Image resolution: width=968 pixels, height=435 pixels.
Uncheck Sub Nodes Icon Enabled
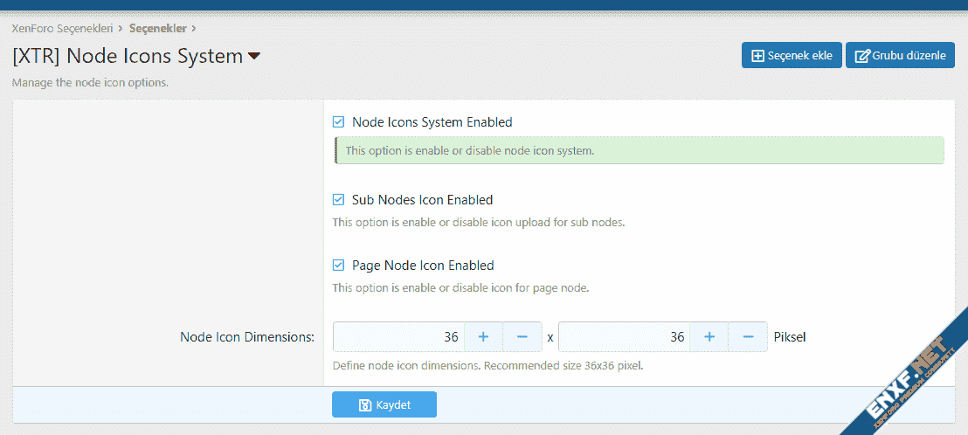click(x=339, y=200)
